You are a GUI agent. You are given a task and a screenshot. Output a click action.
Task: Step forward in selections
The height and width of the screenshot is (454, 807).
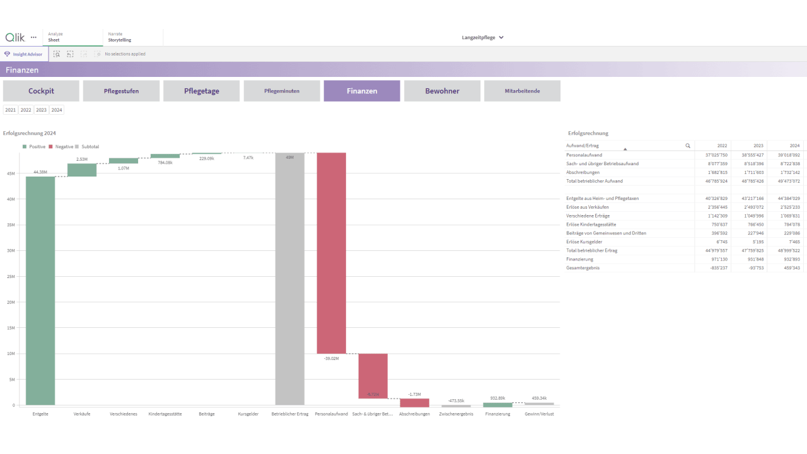point(83,54)
